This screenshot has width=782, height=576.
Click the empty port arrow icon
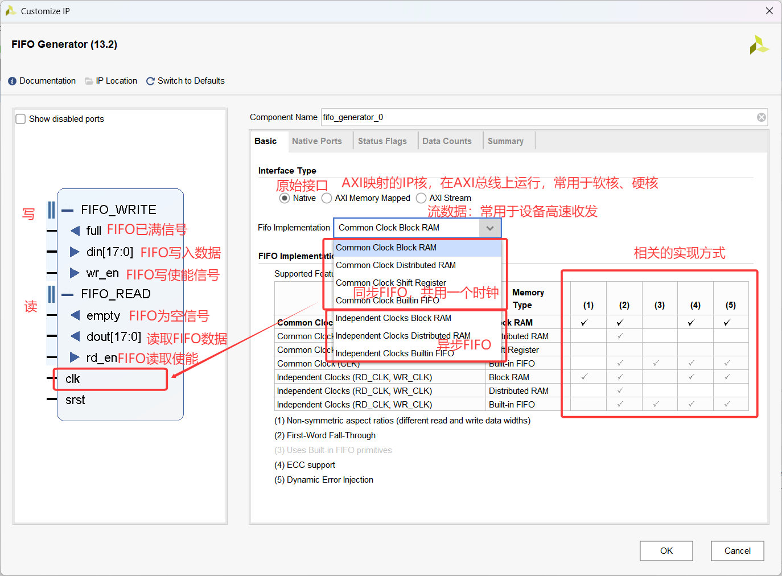click(75, 315)
